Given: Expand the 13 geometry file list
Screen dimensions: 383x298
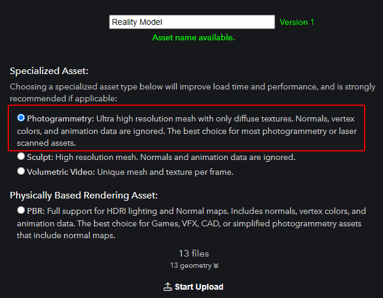Looking at the screenshot, I should [194, 265].
